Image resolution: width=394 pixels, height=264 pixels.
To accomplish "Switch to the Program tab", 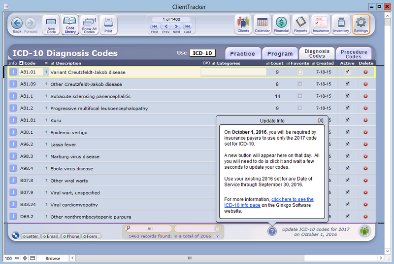I will coord(280,53).
